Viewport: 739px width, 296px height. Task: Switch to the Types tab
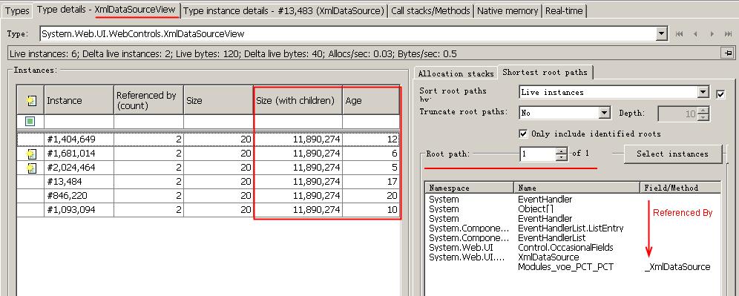[x=18, y=10]
